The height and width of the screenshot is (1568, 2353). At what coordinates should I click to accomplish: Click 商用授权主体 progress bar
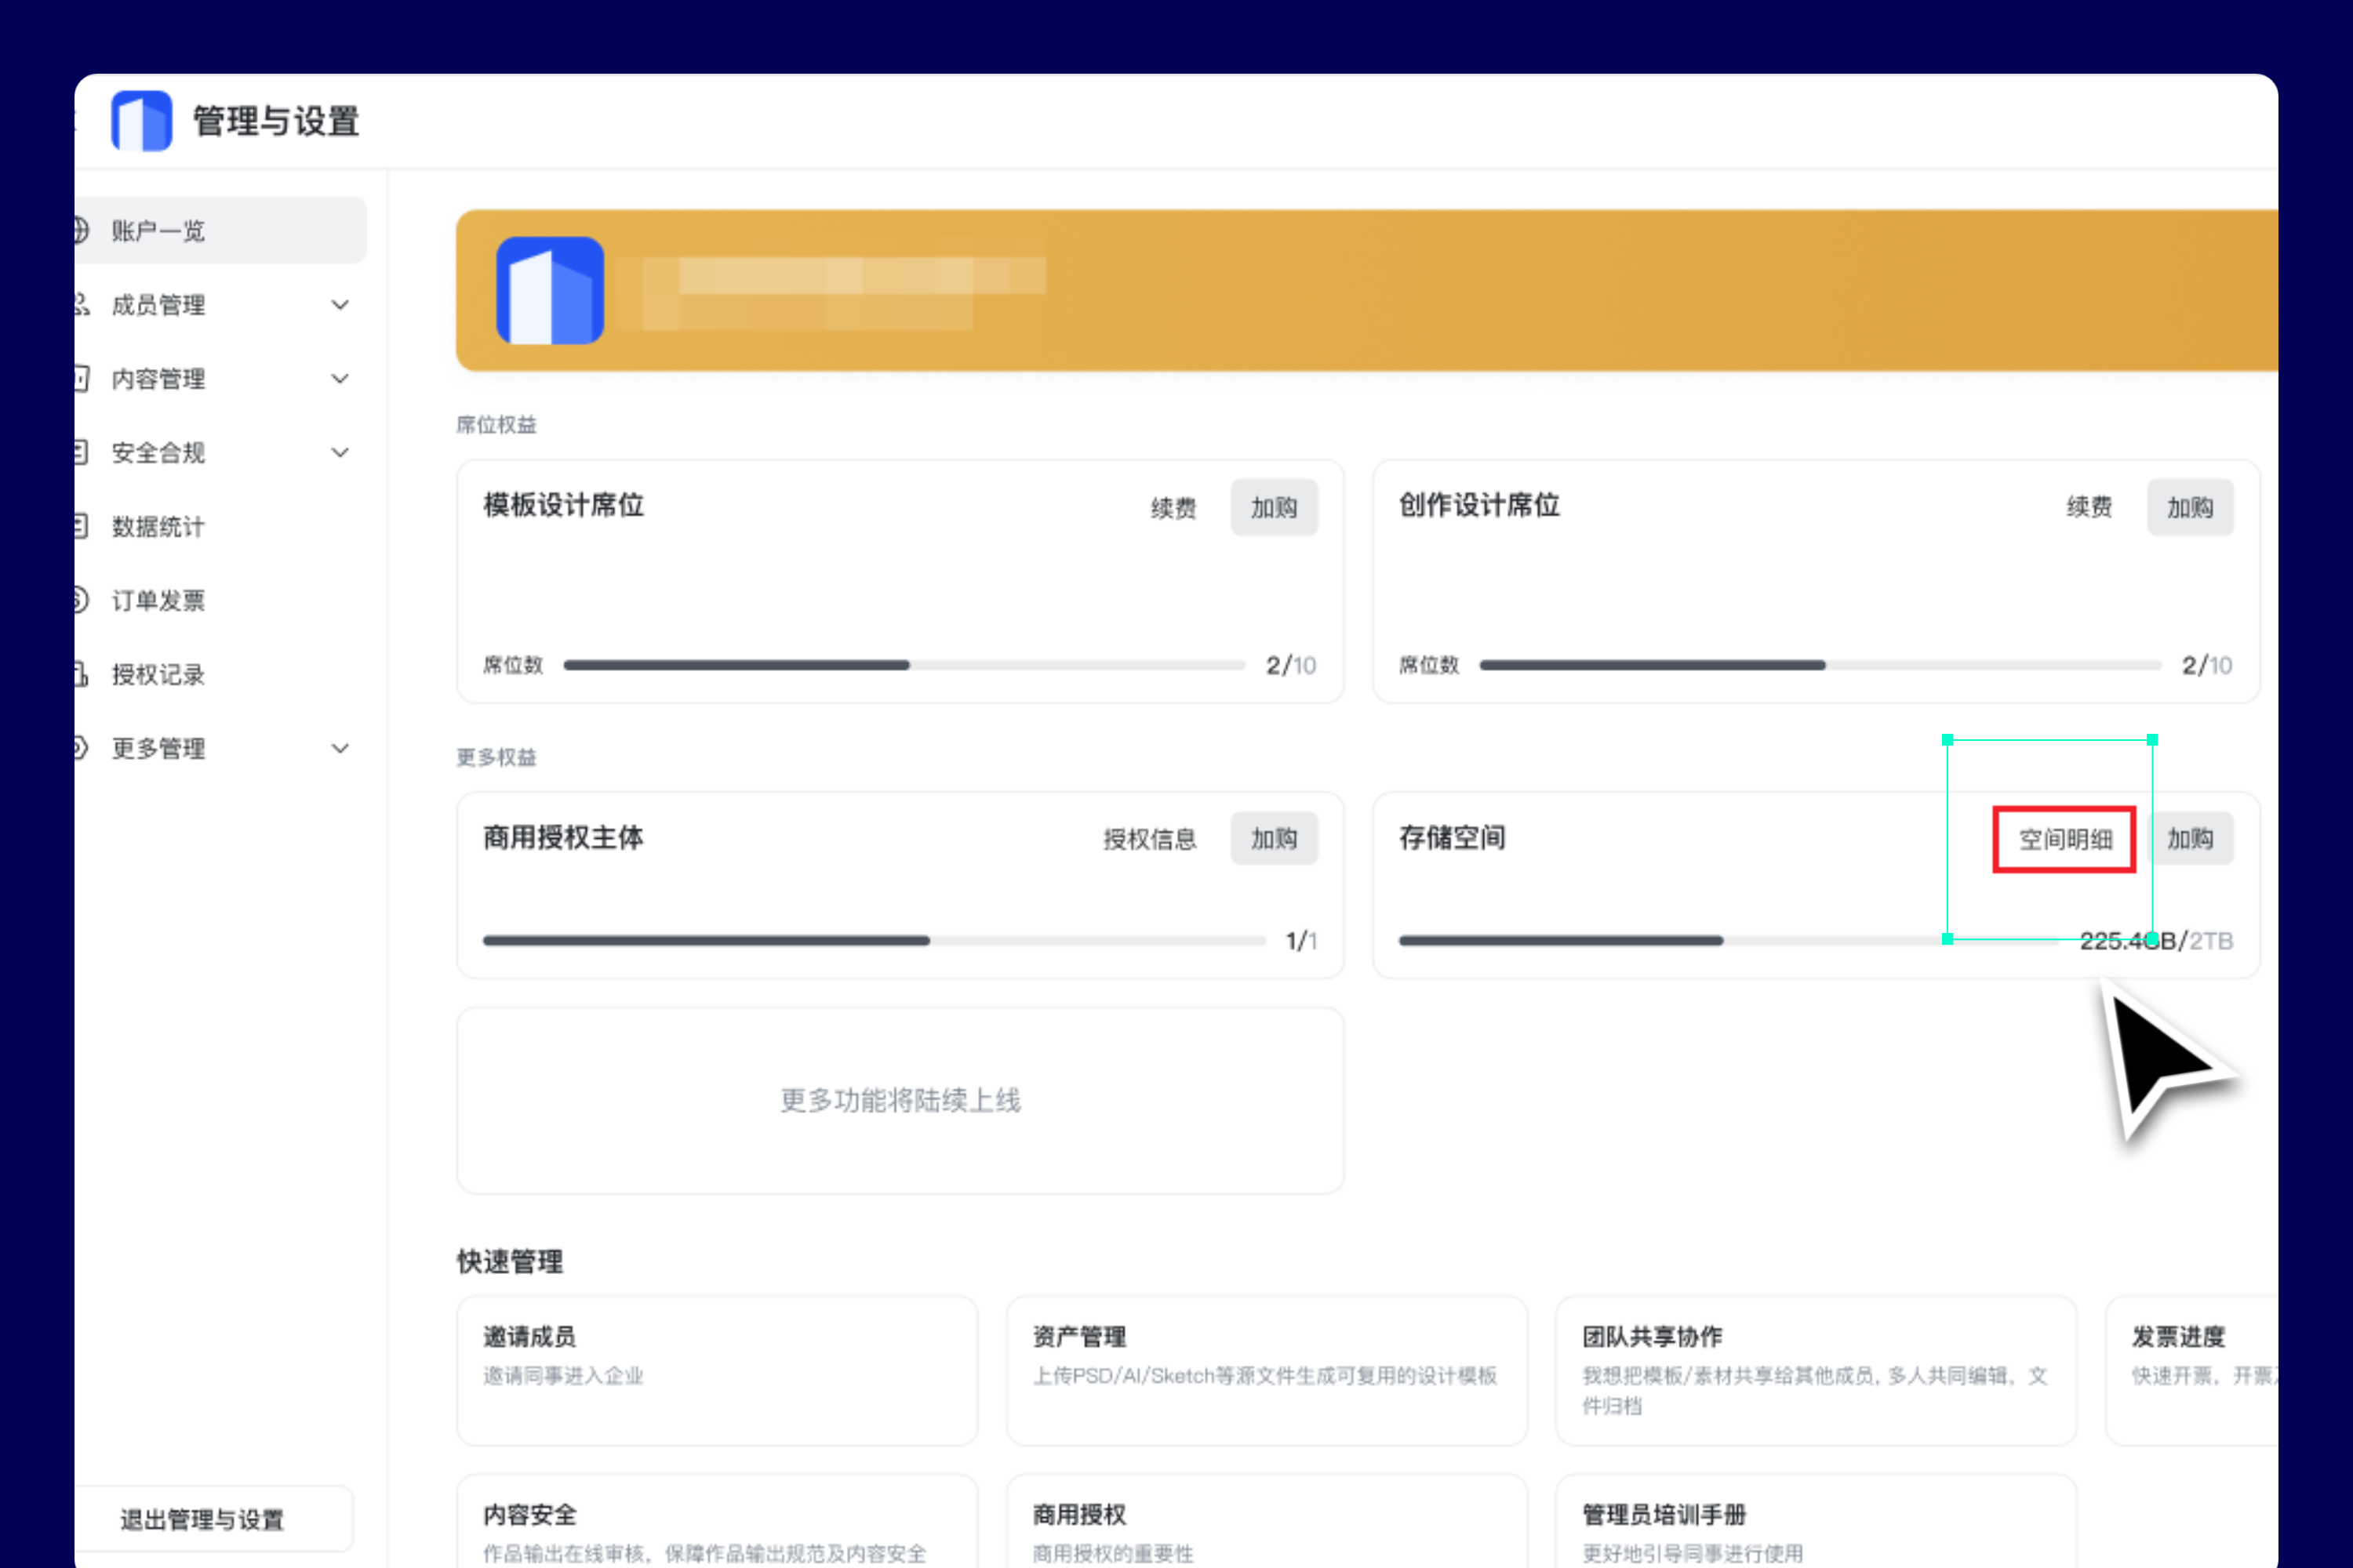(875, 941)
